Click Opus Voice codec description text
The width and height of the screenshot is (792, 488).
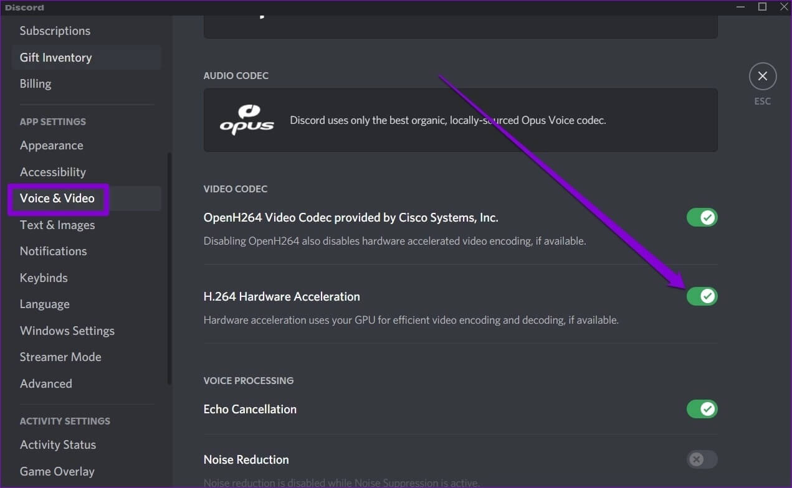[x=448, y=120]
